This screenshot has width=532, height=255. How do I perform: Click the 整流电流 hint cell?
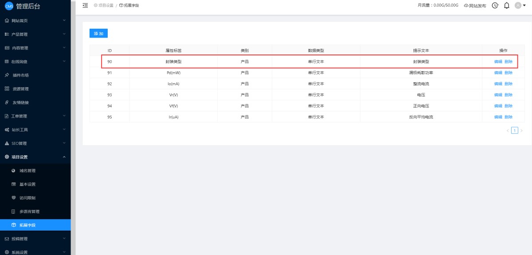[x=421, y=84]
